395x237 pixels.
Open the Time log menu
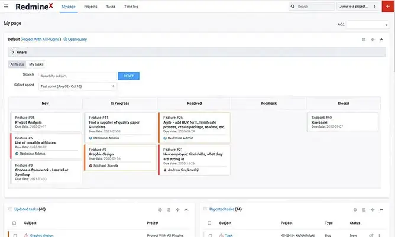(131, 7)
